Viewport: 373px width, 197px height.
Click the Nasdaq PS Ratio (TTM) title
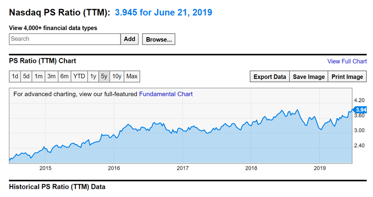60,12
